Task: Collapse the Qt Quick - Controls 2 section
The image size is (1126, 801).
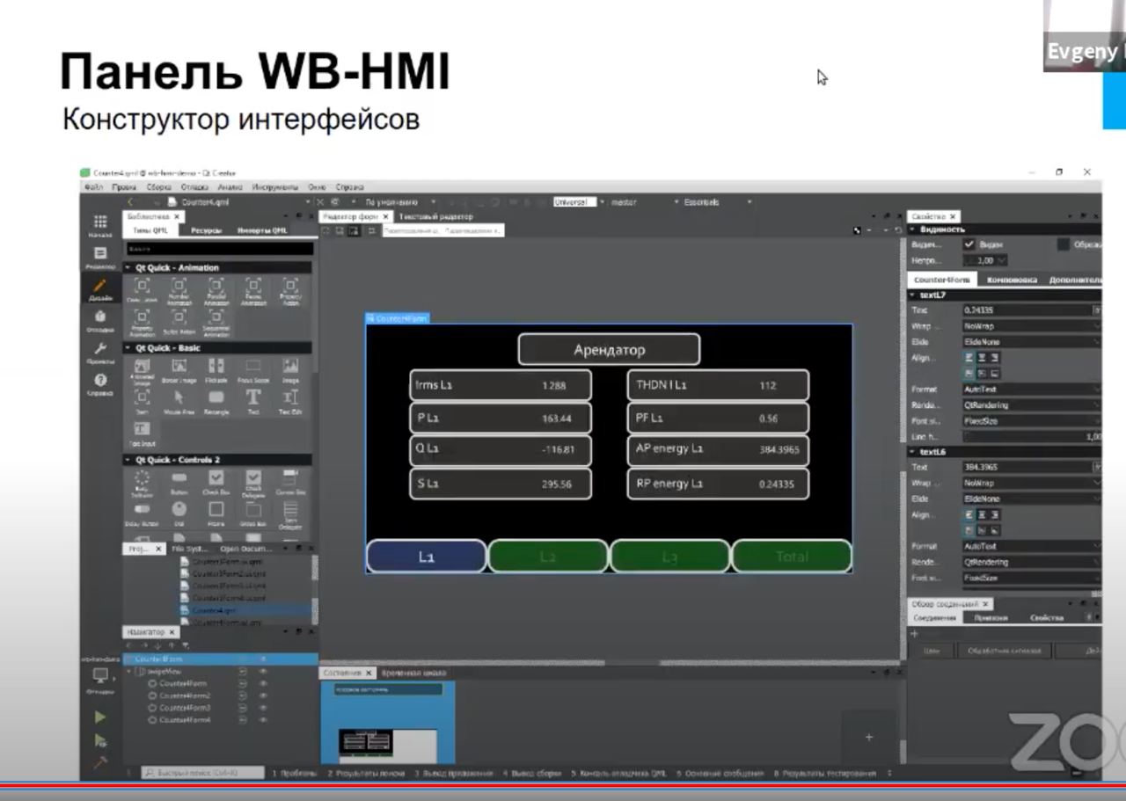Action: point(128,459)
